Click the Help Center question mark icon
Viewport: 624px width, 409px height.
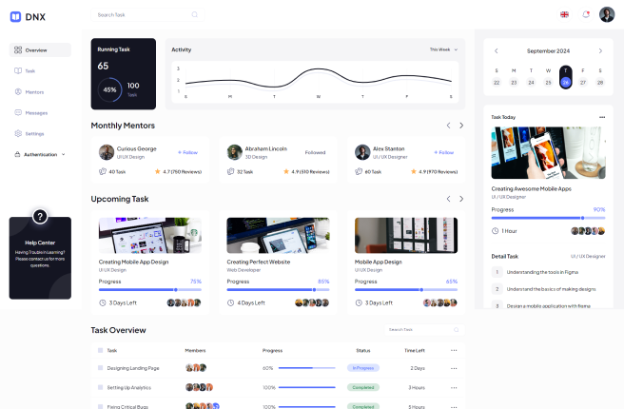[x=40, y=217]
